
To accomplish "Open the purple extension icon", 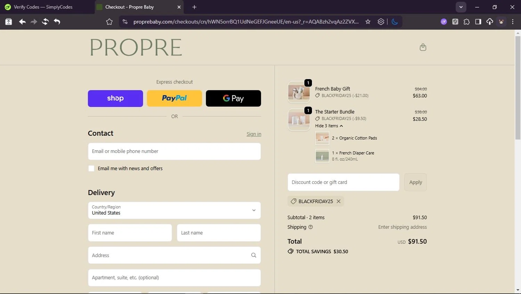I will pos(444,22).
